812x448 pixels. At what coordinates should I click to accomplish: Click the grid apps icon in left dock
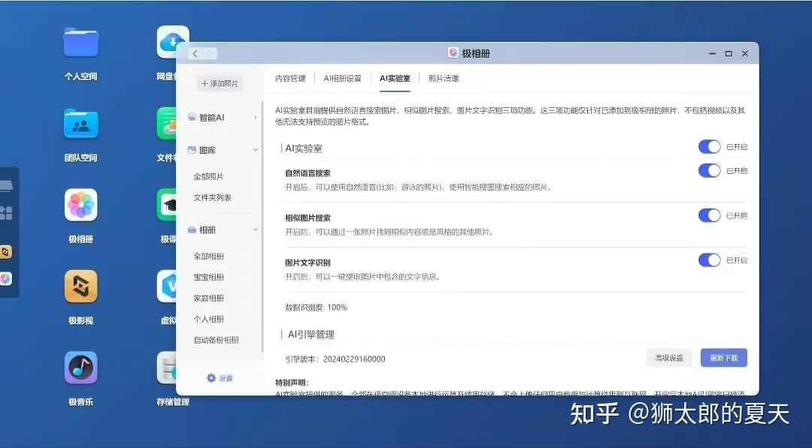coord(6,213)
